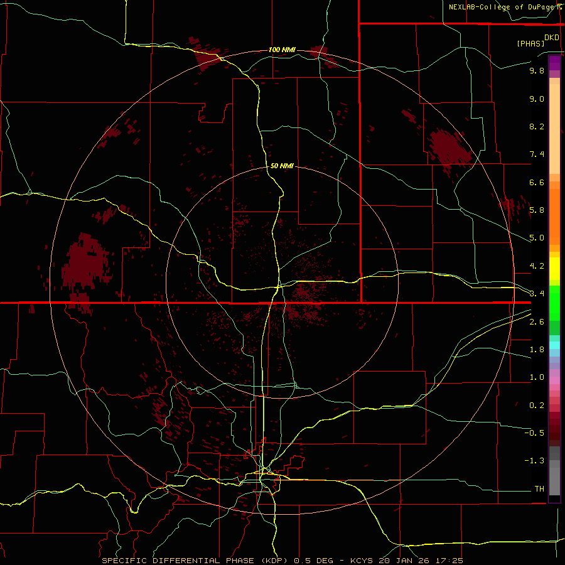Select the 6.6 scale value
Screen dimensions: 565x565
point(537,182)
